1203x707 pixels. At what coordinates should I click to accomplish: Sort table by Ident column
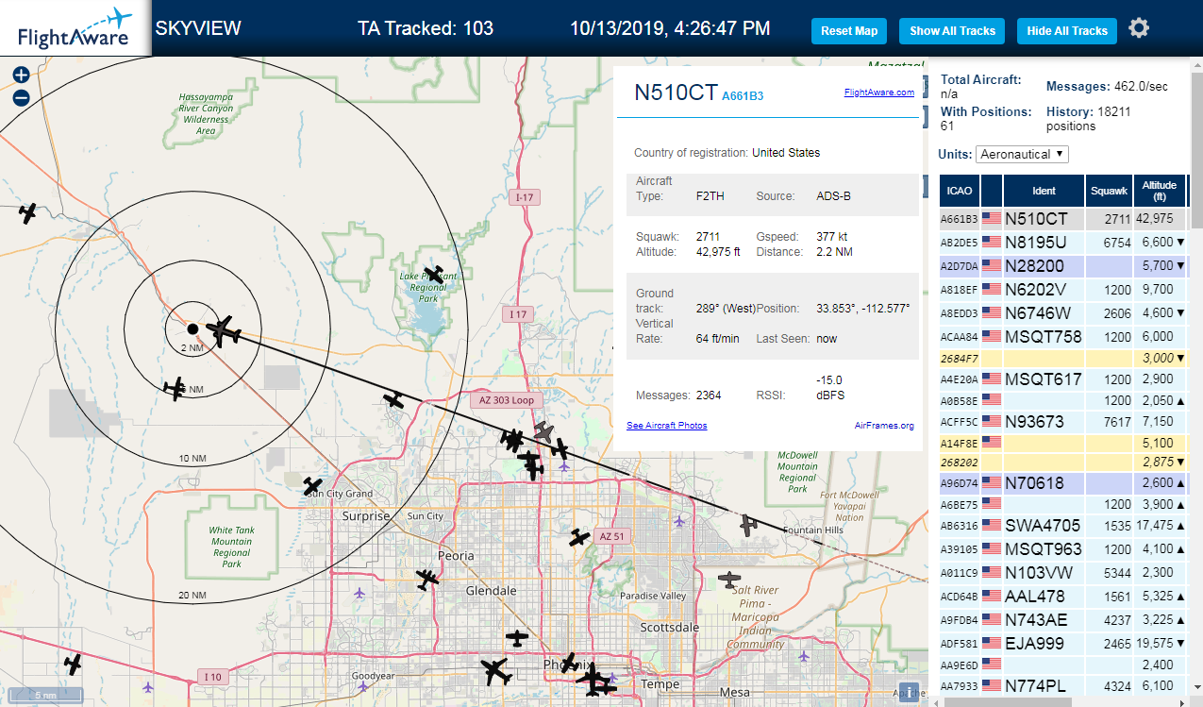point(1044,191)
